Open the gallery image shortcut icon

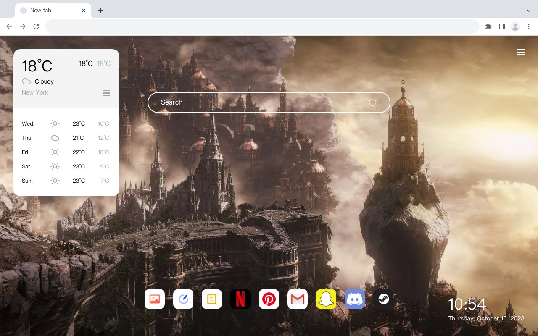[x=155, y=299]
